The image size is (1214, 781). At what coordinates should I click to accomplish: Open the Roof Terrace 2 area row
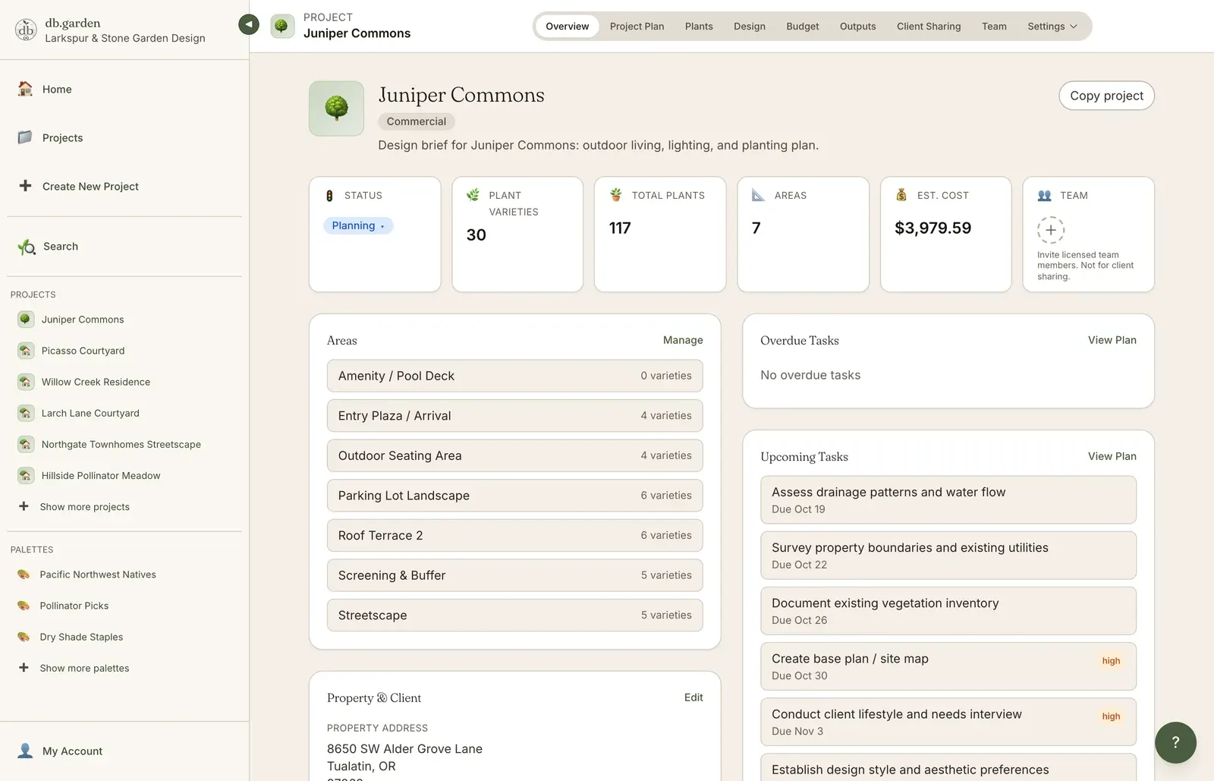(514, 535)
